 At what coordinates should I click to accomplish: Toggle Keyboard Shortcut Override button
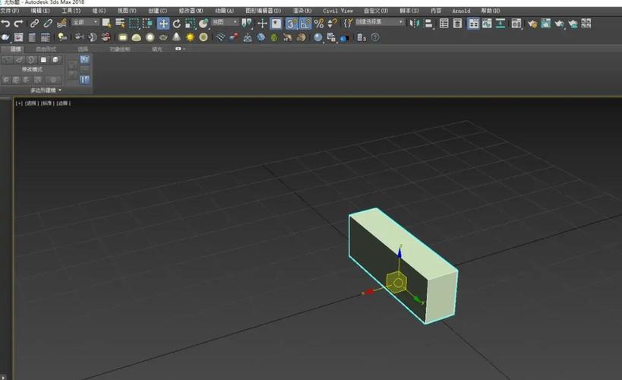pos(276,24)
